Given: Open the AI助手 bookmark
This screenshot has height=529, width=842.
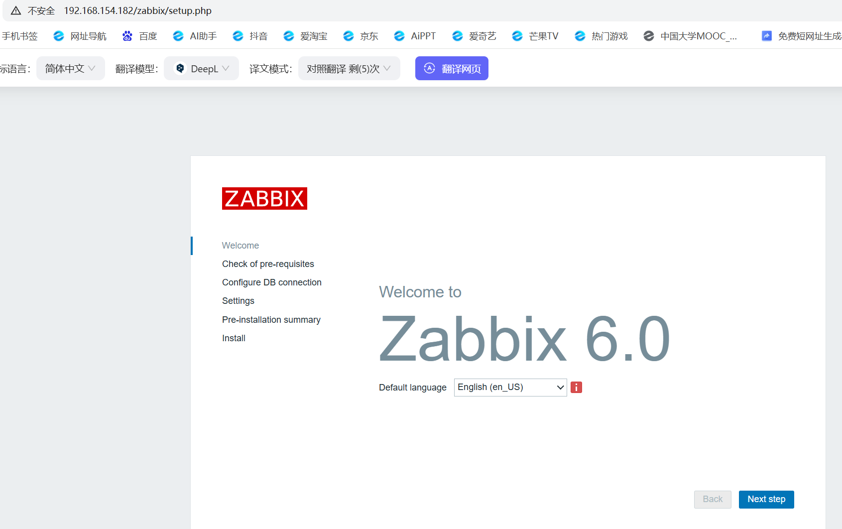Looking at the screenshot, I should pyautogui.click(x=203, y=36).
